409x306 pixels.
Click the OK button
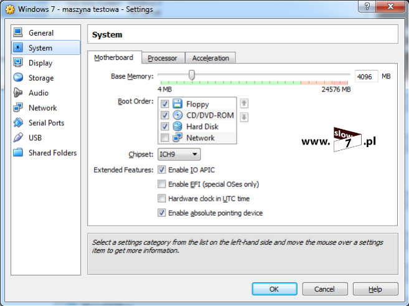pos(275,289)
